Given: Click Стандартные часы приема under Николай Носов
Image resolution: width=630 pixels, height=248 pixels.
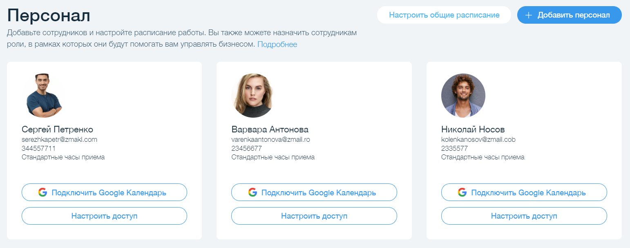Looking at the screenshot, I should click(483, 157).
